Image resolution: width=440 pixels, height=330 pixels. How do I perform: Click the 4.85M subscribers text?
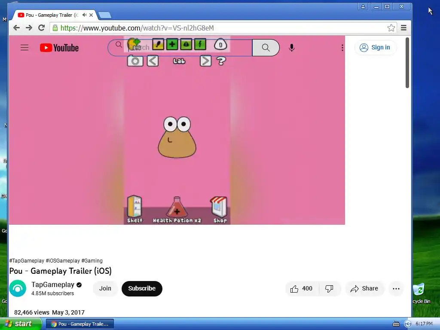tap(52, 293)
